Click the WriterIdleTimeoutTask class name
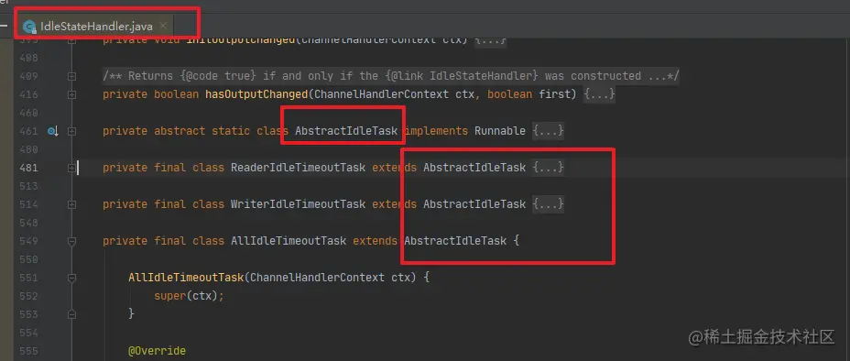Viewport: 850px width, 361px height. click(299, 203)
